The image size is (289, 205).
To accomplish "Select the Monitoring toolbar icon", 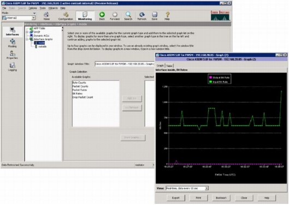I will (x=85, y=16).
